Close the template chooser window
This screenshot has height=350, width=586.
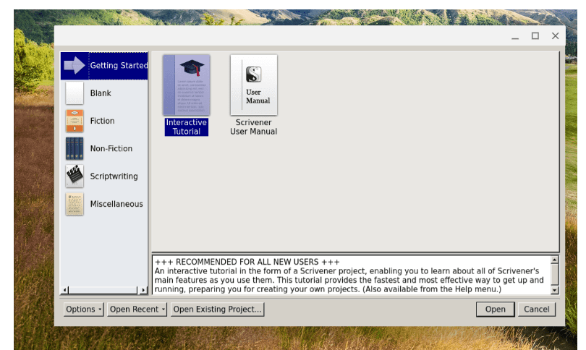[556, 36]
